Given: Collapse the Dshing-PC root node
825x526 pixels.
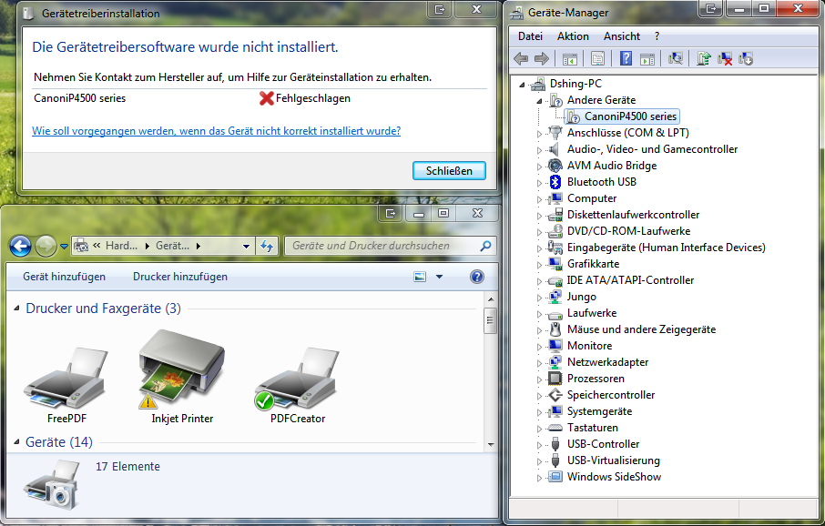Looking at the screenshot, I should (x=522, y=84).
